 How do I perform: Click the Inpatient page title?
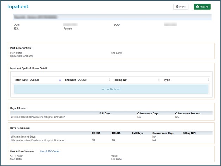point(18,7)
